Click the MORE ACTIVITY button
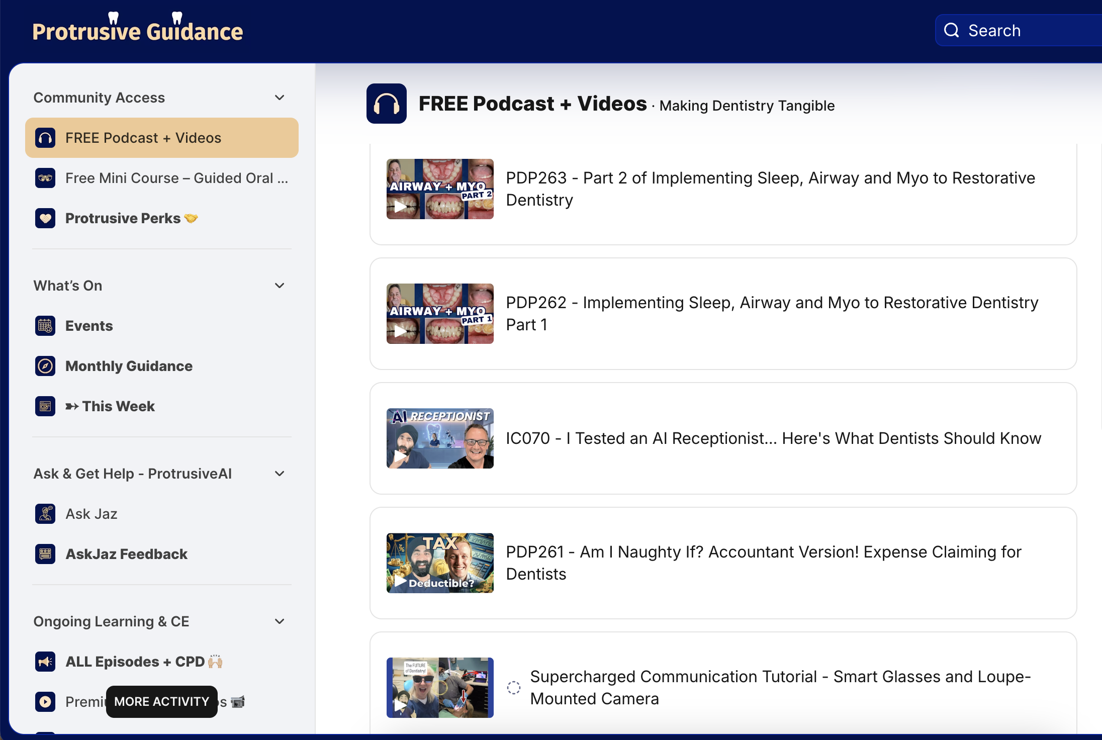Screen dimensions: 1102x740 161,702
